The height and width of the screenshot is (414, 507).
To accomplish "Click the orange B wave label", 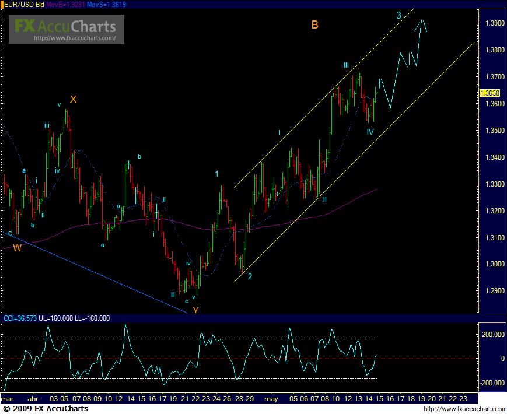I will 314,25.
